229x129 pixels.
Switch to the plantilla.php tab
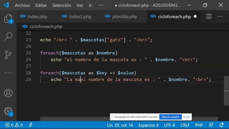(125, 17)
